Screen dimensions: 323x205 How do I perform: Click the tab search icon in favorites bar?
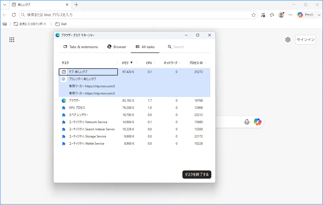[x=5, y=24]
